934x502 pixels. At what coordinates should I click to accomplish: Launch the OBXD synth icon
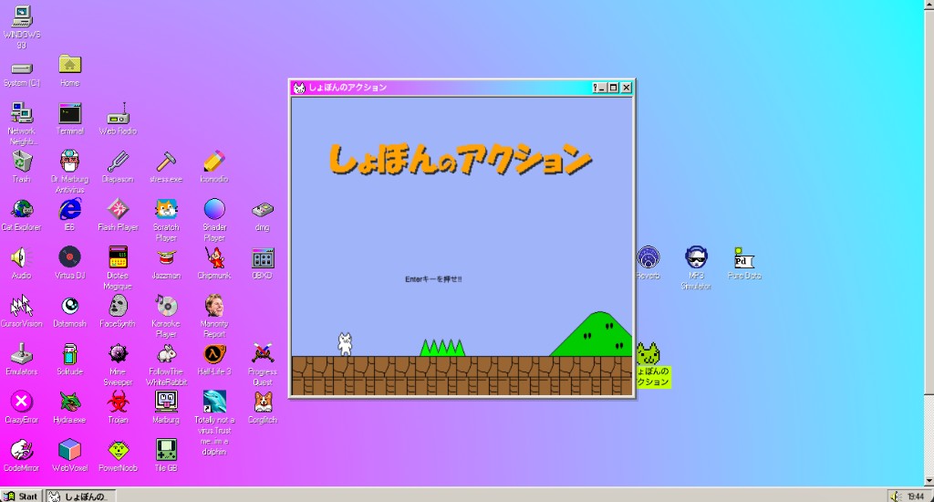click(x=262, y=257)
